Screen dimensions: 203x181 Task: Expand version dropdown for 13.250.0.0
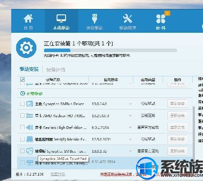click(130, 116)
